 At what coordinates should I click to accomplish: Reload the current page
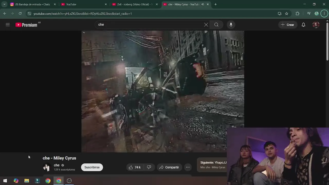20,14
